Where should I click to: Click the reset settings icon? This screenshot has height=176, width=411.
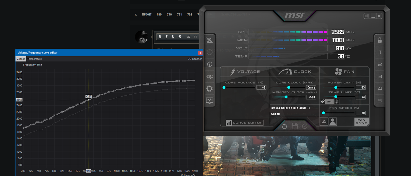point(284,126)
